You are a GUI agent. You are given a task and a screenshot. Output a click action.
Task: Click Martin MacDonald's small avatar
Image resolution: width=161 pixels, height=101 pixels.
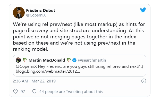18,60
